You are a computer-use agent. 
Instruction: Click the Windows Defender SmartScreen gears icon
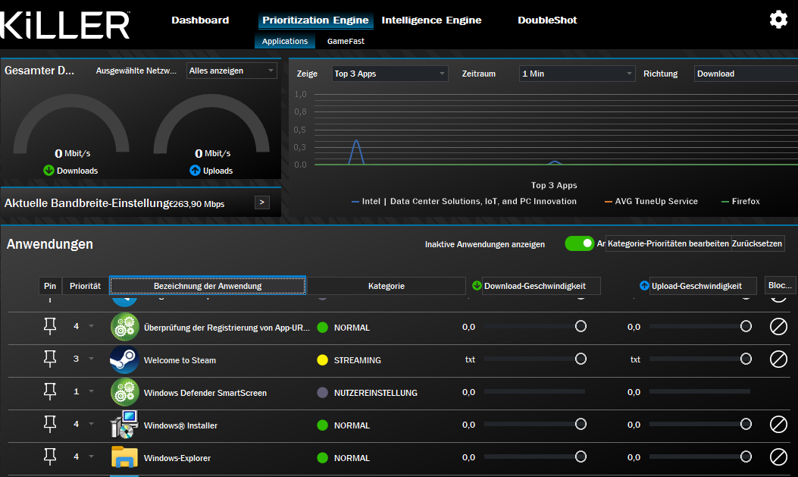coord(124,393)
